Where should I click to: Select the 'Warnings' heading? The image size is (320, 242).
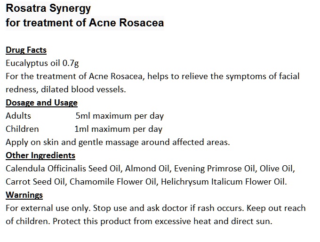[x=24, y=194]
